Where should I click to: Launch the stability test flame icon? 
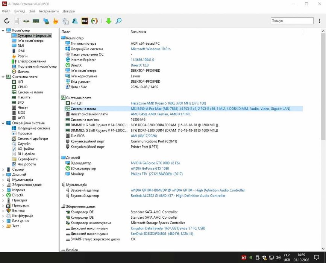(56, 21)
